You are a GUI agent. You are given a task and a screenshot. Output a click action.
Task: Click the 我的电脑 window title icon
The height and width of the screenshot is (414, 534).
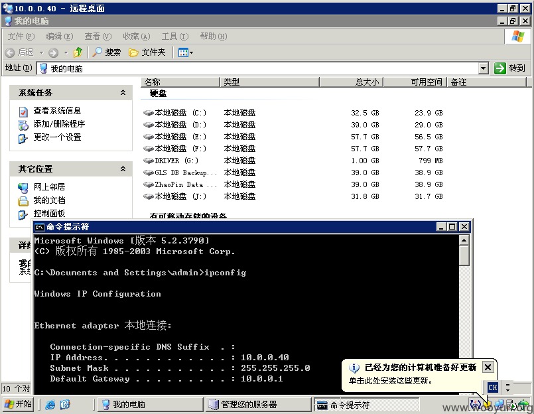8,21
